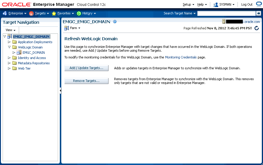Select Metadata Repositories tree item
Viewport: 263px width, 165px height.
coord(34,63)
